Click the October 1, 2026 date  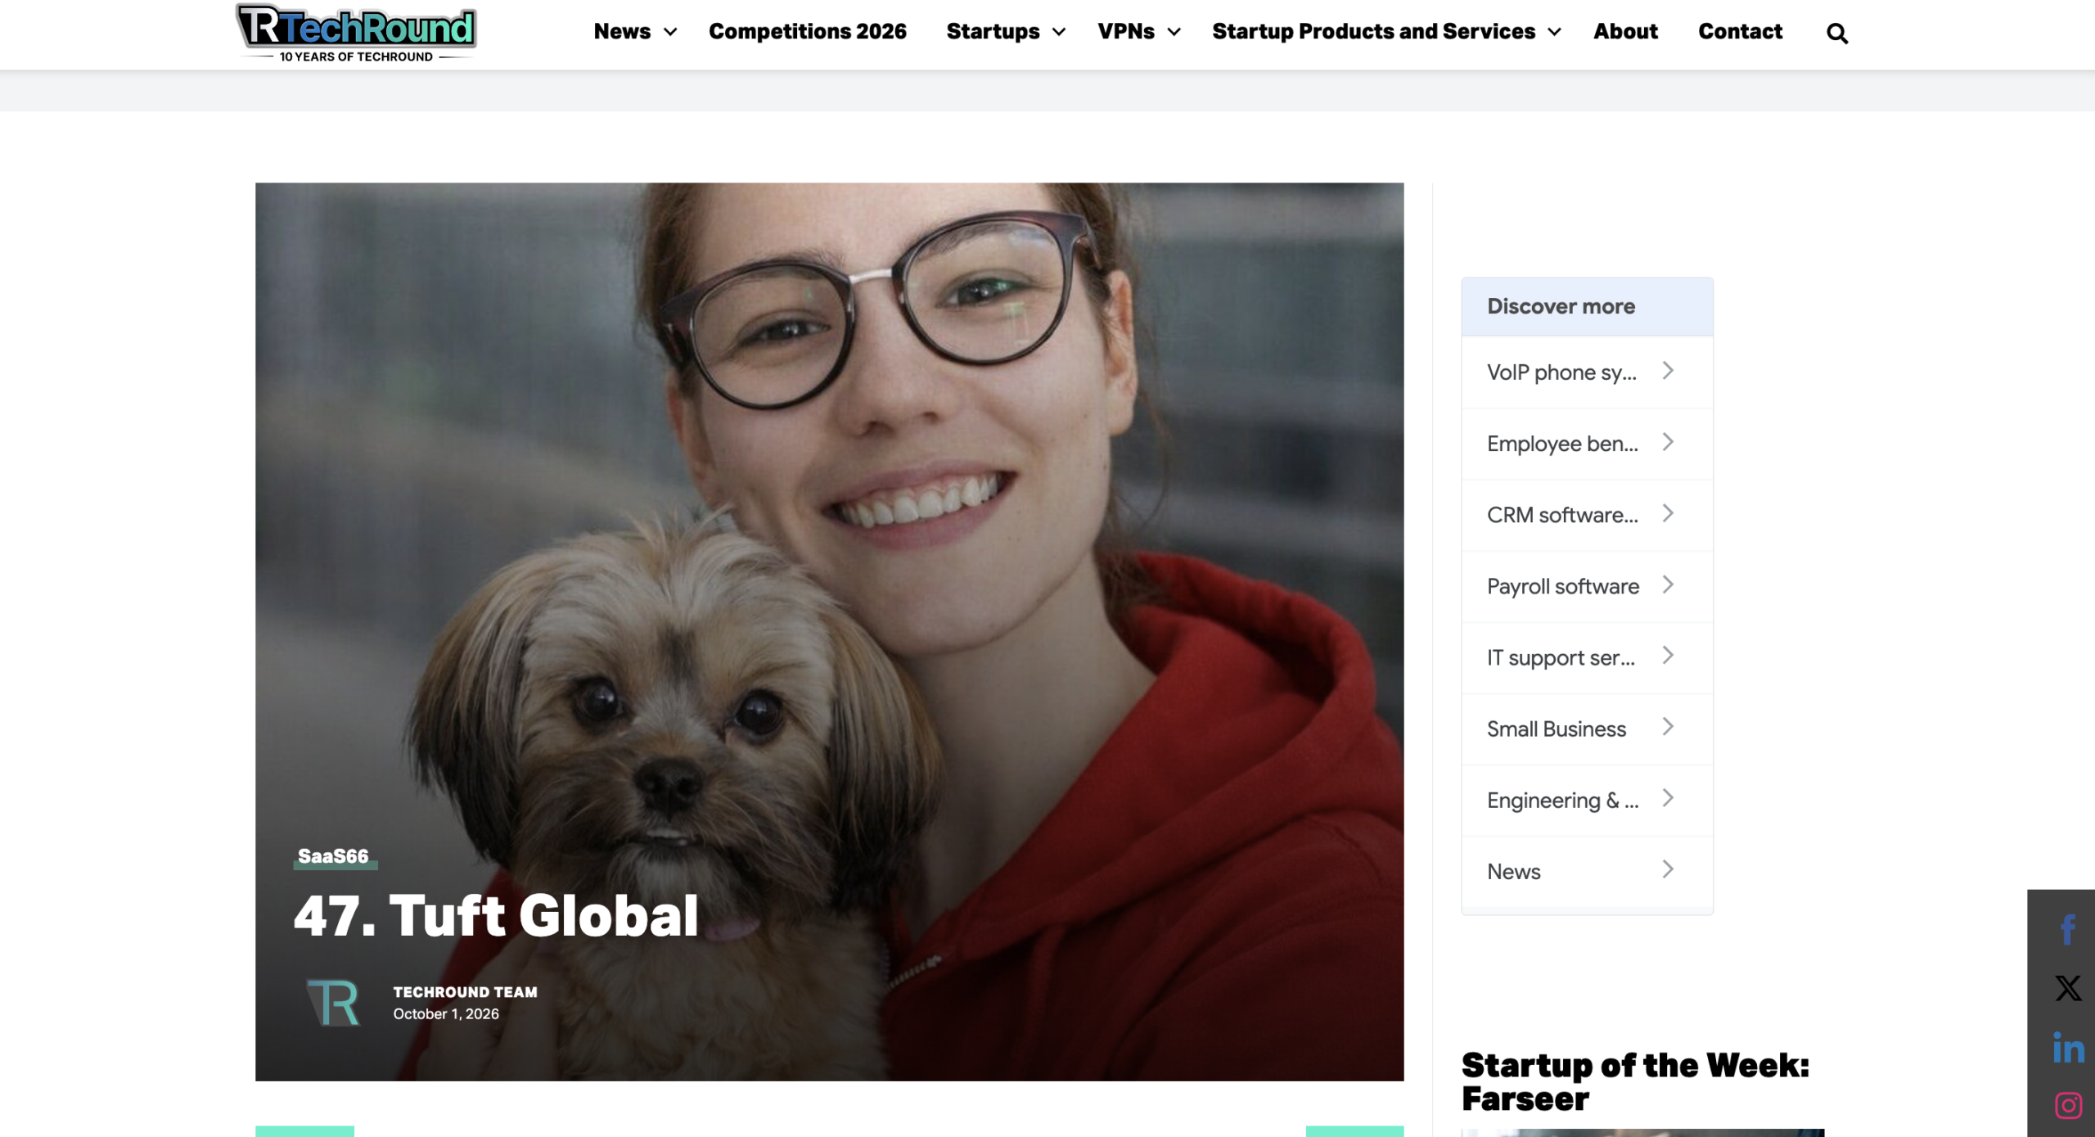pos(445,1013)
